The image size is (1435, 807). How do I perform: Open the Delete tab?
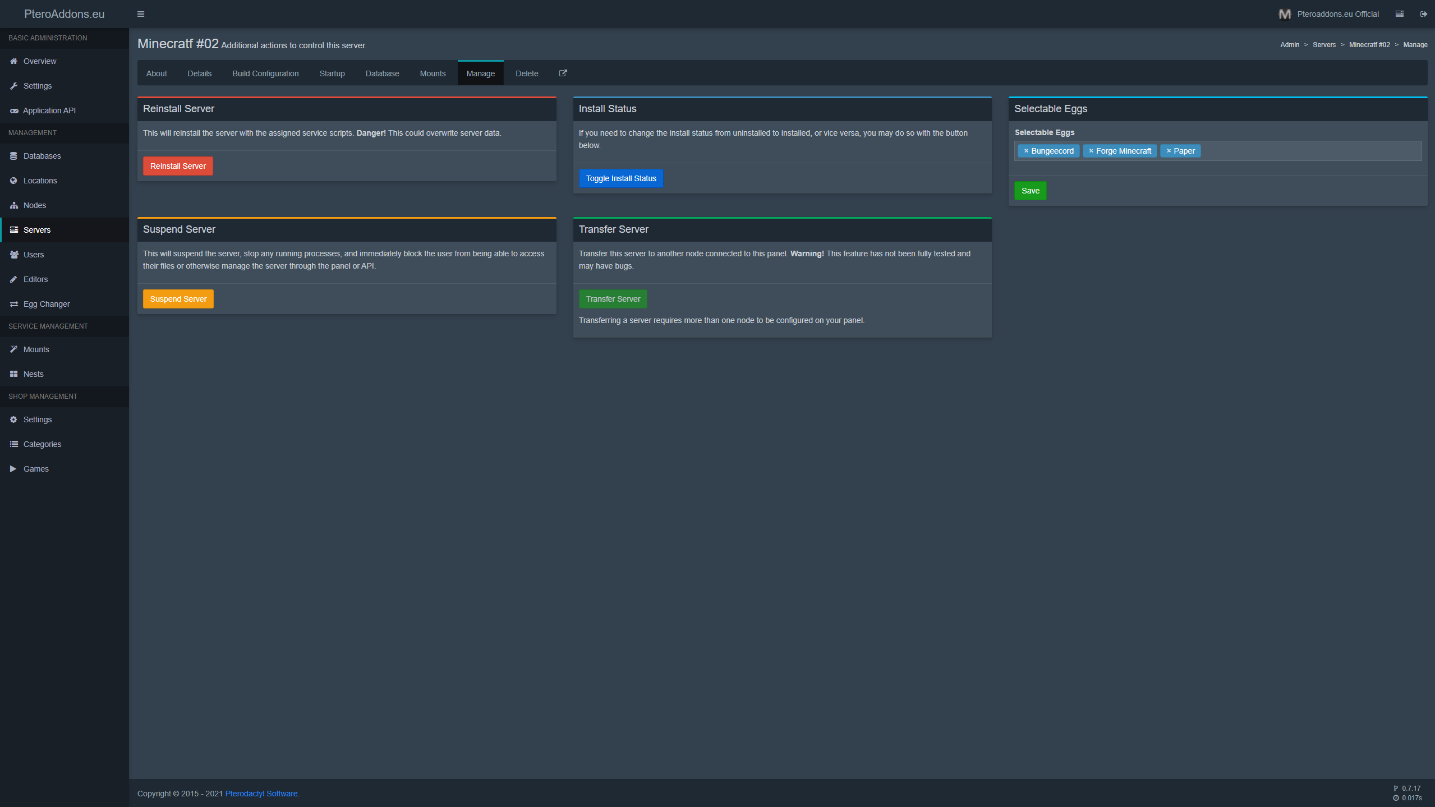(x=527, y=73)
